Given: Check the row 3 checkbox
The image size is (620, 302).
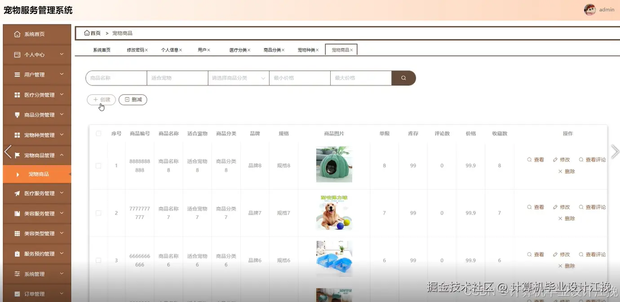Looking at the screenshot, I should tap(98, 260).
